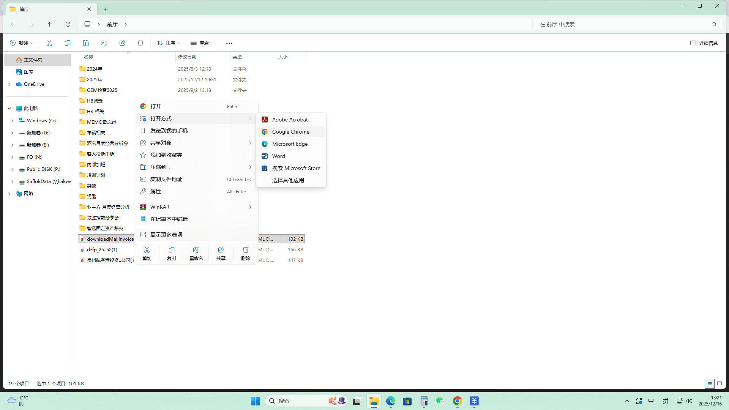Screen dimensions: 729x410
Task: Click the refresh button in the navigation bar
Action: pos(68,24)
